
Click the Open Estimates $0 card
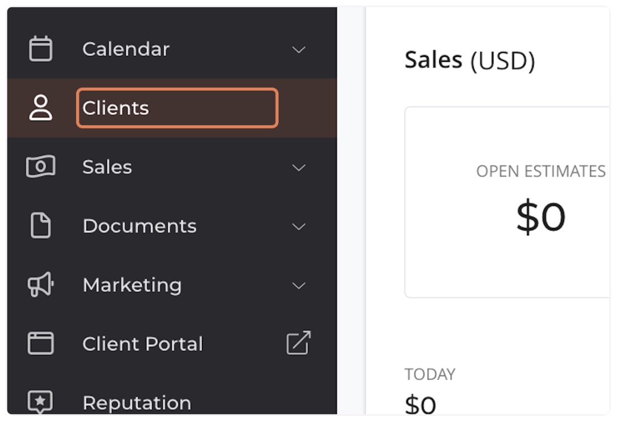507,202
